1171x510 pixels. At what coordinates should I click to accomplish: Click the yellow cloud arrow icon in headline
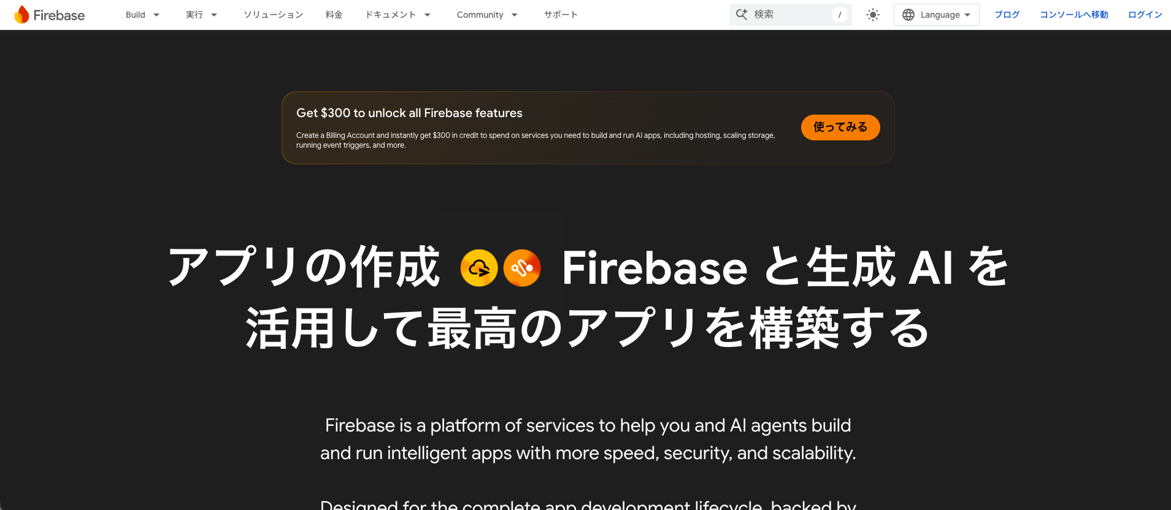pyautogui.click(x=479, y=268)
